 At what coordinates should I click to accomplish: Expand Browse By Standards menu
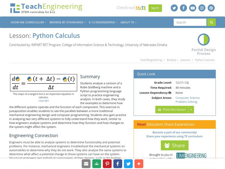pos(67,22)
